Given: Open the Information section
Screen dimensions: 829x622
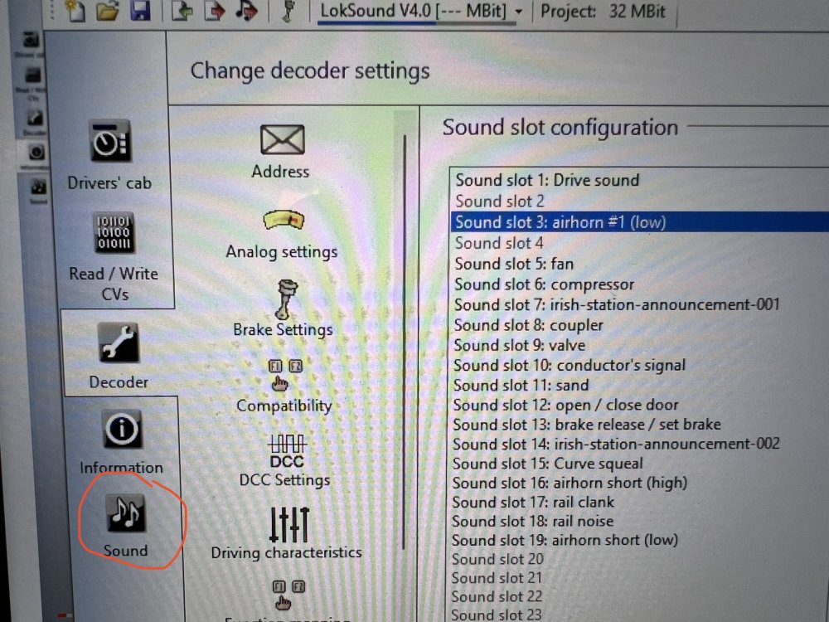Looking at the screenshot, I should tap(121, 442).
